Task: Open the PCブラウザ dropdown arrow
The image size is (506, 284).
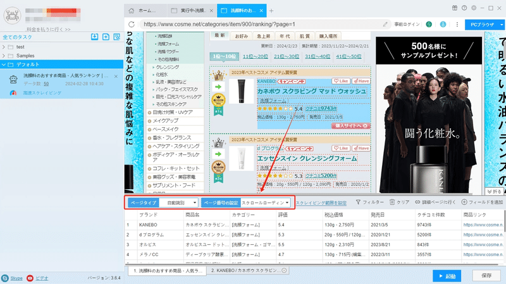Action: [x=501, y=25]
